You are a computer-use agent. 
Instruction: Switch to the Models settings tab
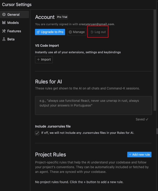coord(13,23)
